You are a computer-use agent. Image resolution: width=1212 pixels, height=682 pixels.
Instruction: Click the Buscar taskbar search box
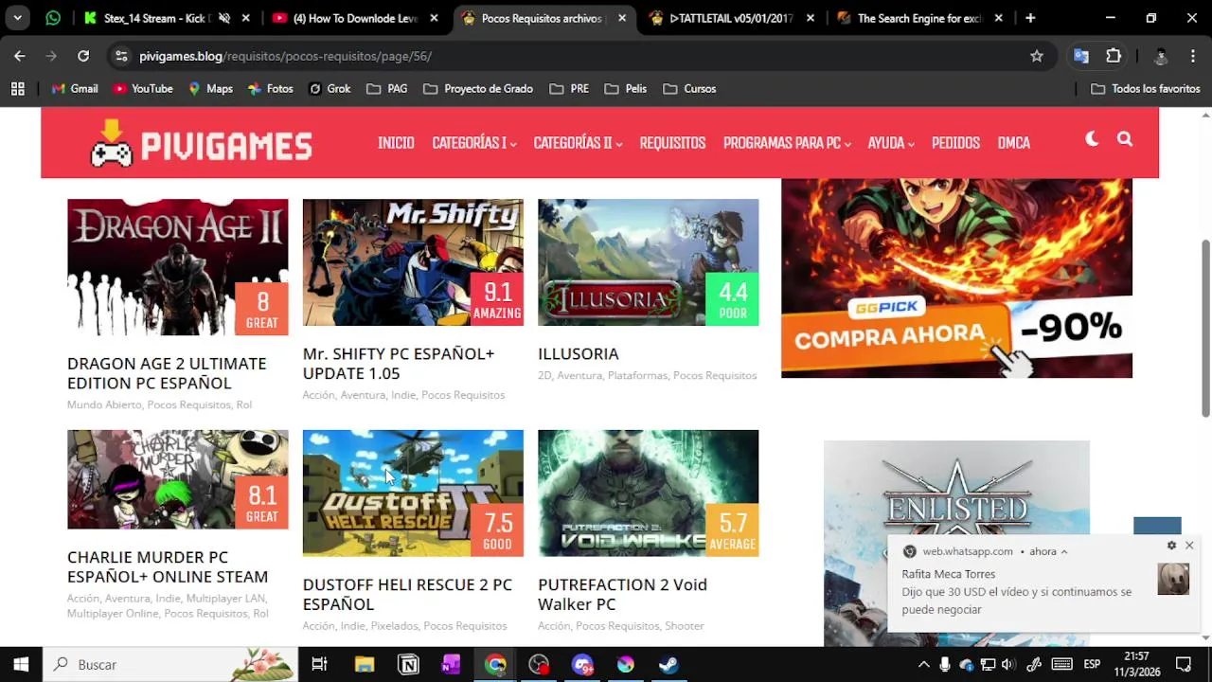[170, 664]
